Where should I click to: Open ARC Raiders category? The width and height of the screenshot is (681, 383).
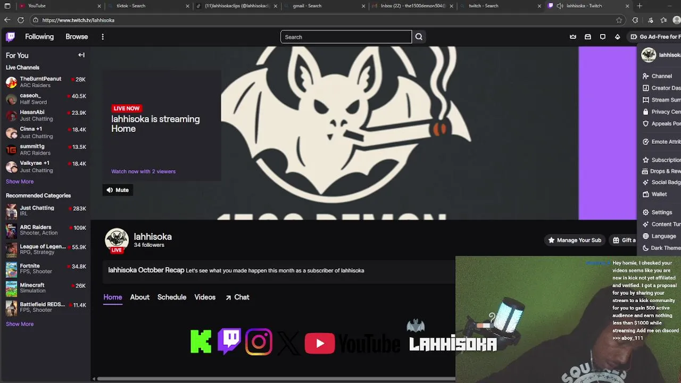[45, 230]
